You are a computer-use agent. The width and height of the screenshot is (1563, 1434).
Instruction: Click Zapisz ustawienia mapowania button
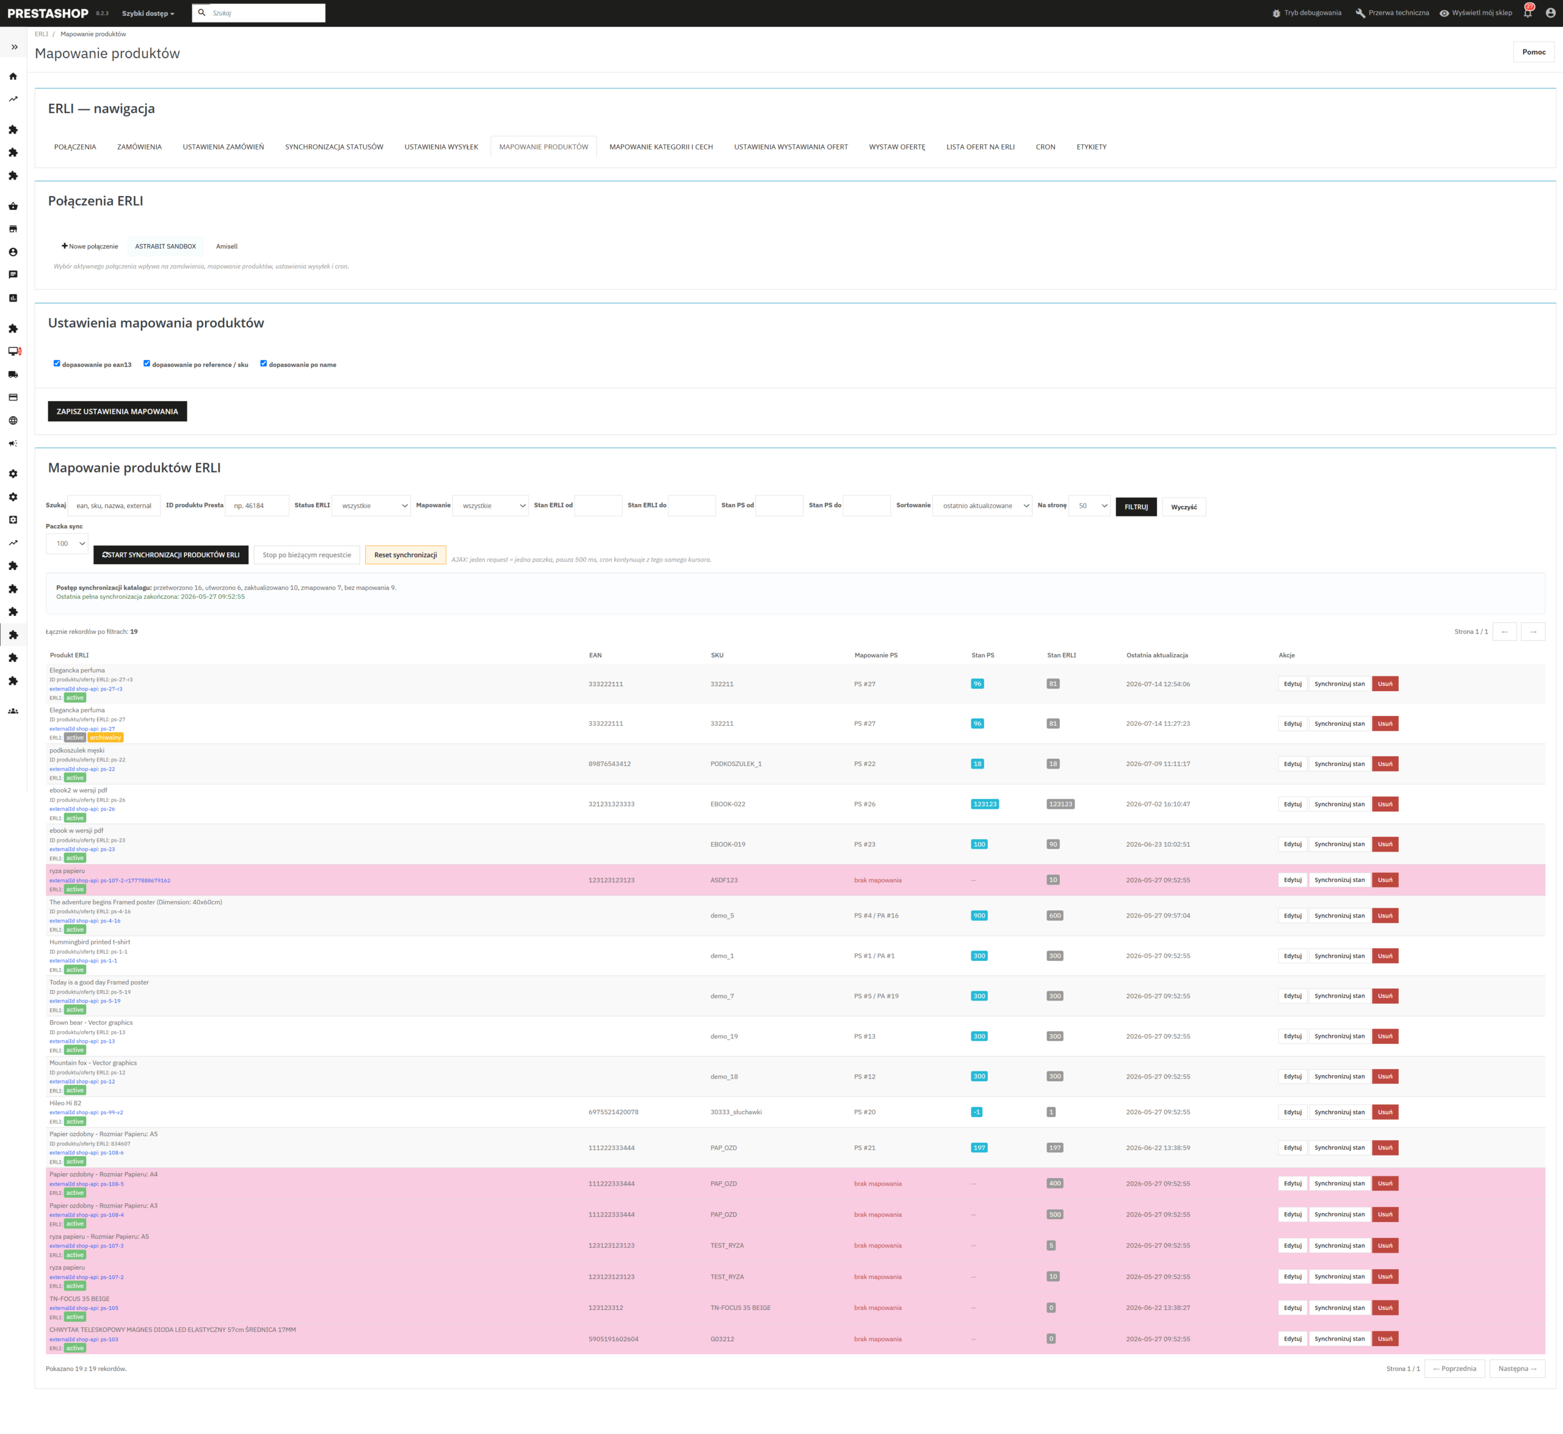click(x=117, y=411)
